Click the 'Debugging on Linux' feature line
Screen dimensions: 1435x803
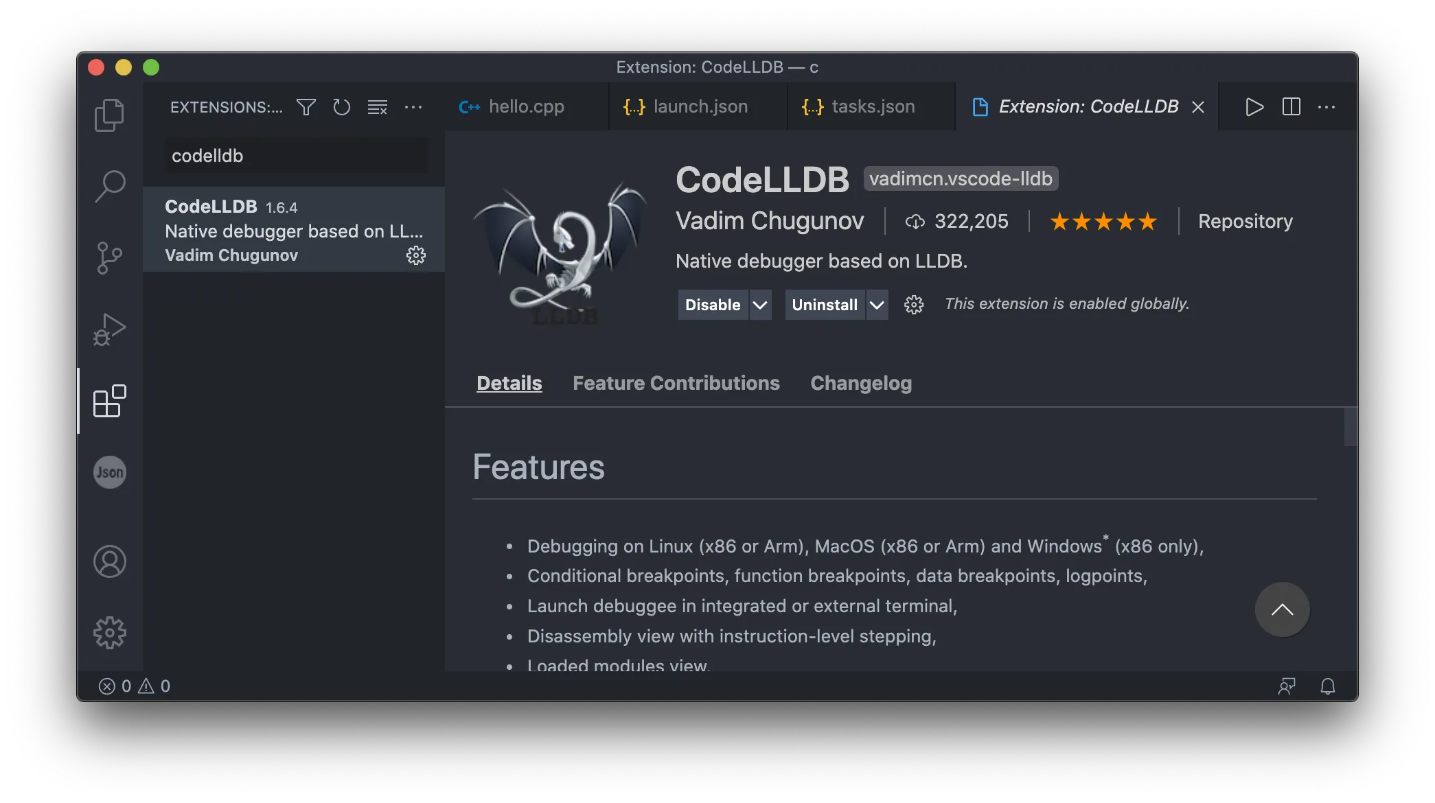point(865,546)
